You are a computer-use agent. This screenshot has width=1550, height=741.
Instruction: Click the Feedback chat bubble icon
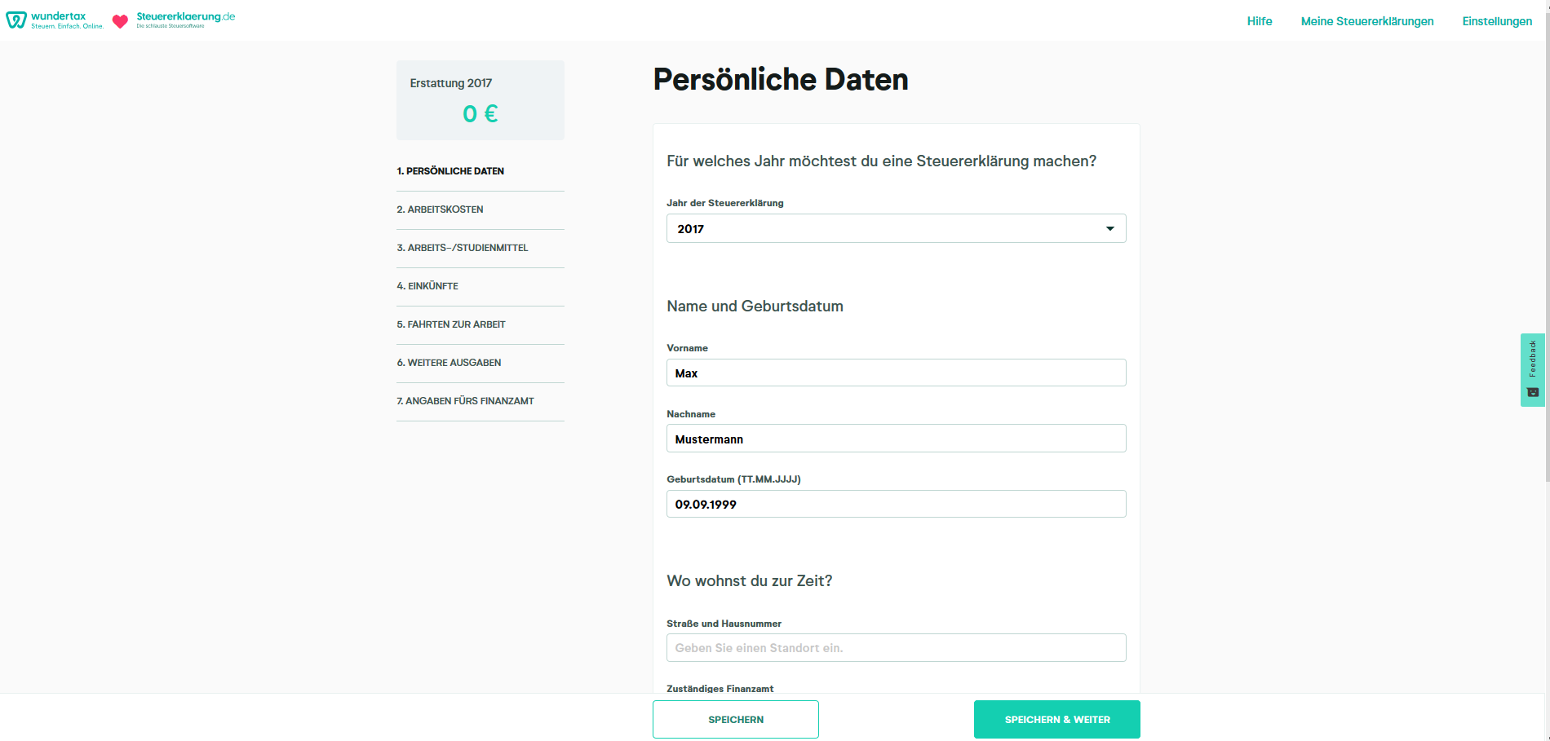pos(1532,392)
